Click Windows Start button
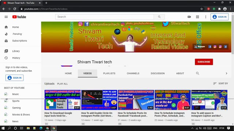This screenshot has height=131, width=234. click(3, 128)
